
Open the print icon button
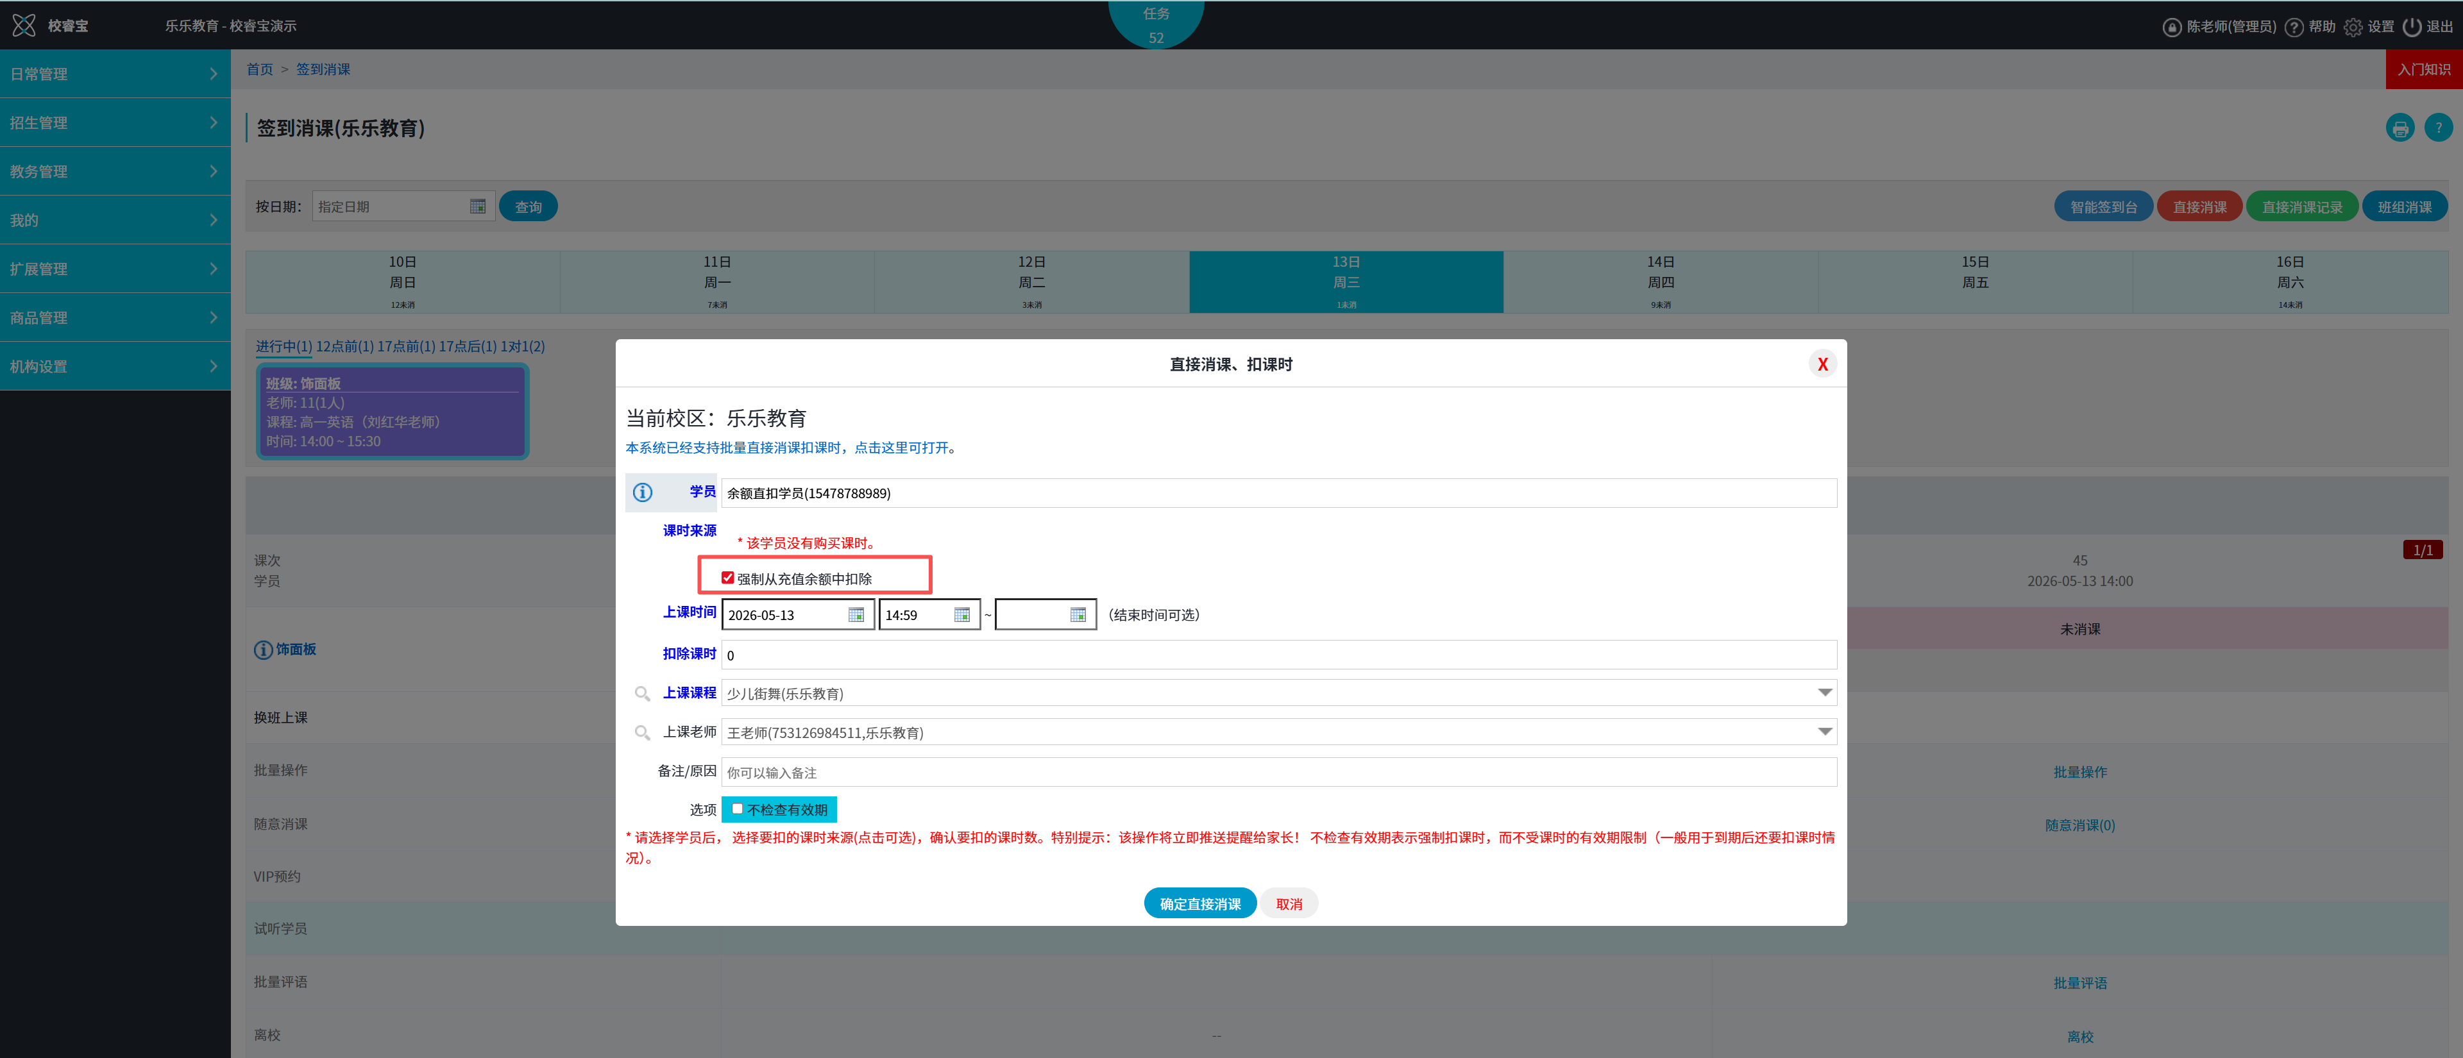[x=2400, y=128]
